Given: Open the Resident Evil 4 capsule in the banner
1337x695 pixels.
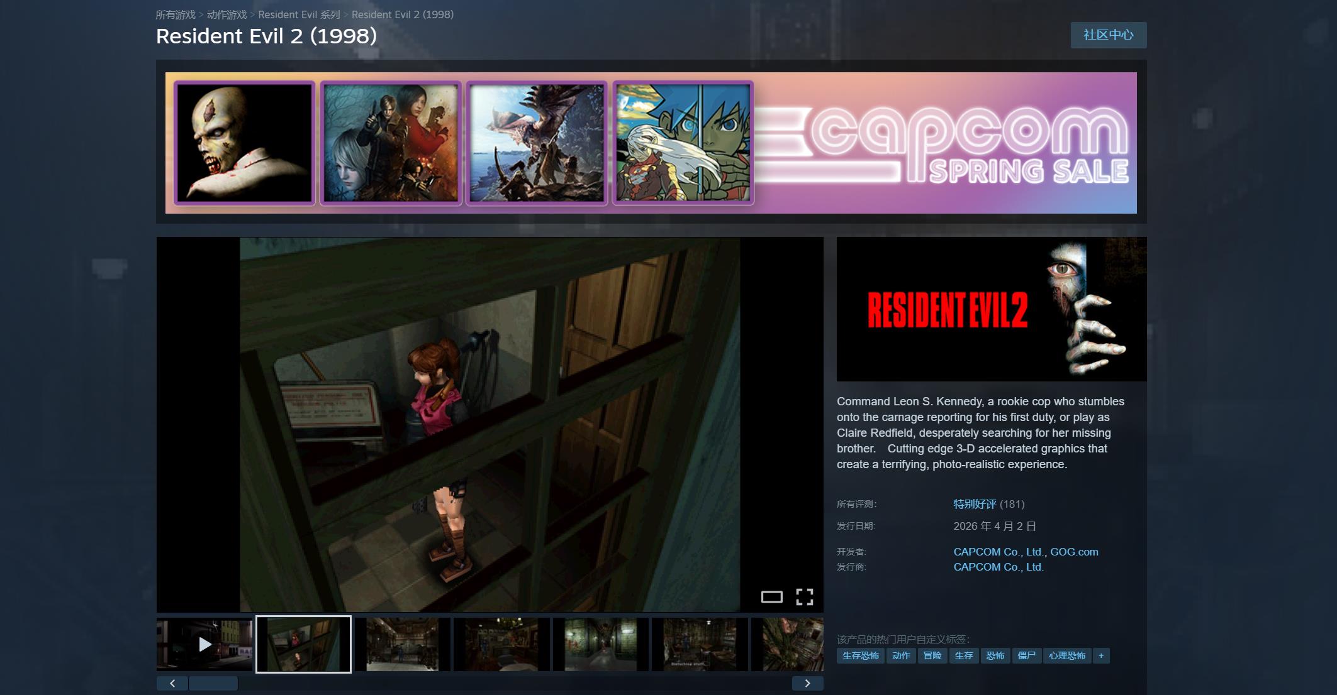Looking at the screenshot, I should (390, 143).
